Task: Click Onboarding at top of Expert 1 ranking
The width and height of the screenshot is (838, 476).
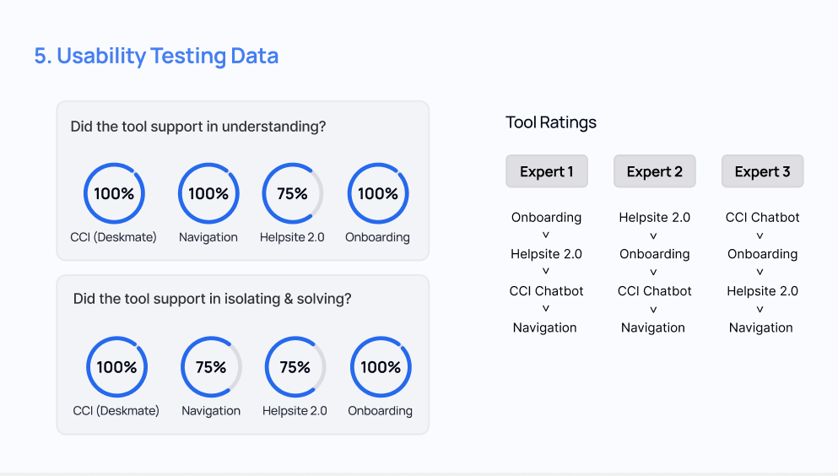Action: click(546, 217)
